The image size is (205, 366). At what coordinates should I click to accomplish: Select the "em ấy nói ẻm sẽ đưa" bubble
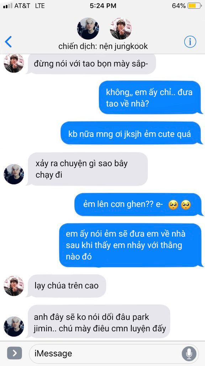tap(131, 245)
